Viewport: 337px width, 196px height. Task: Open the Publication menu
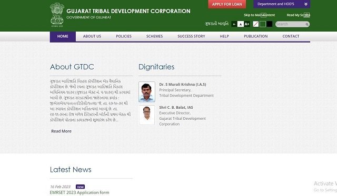point(255,36)
